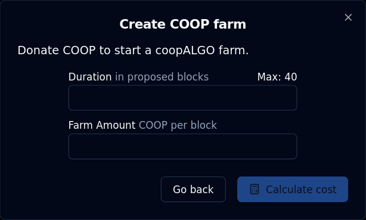This screenshot has height=220, width=366.
Task: Click the Max: 40 shortcut
Action: tap(277, 77)
